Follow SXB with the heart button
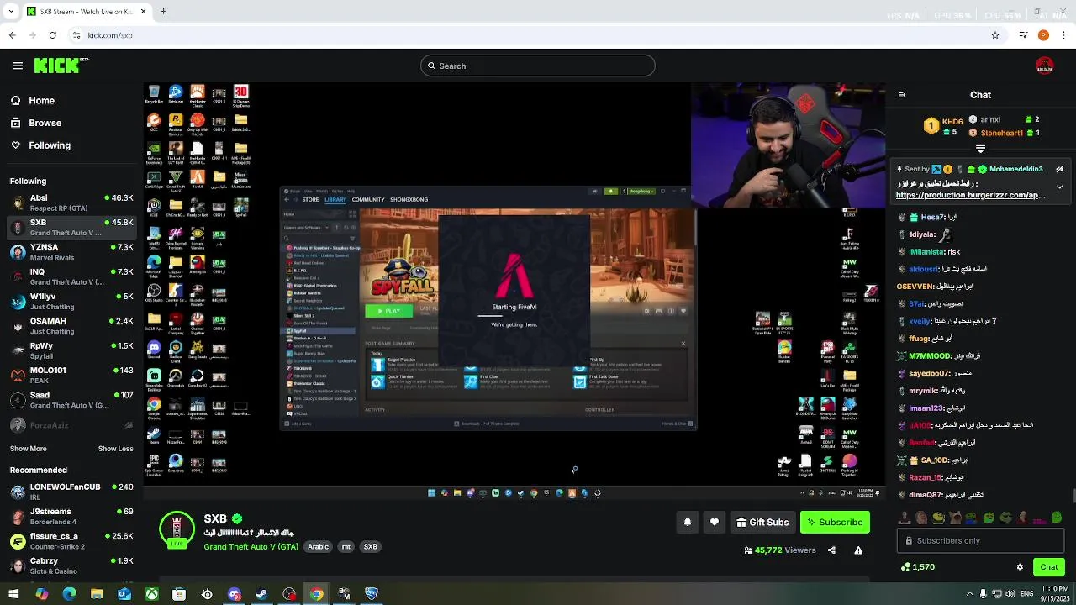1076x605 pixels. coord(715,523)
